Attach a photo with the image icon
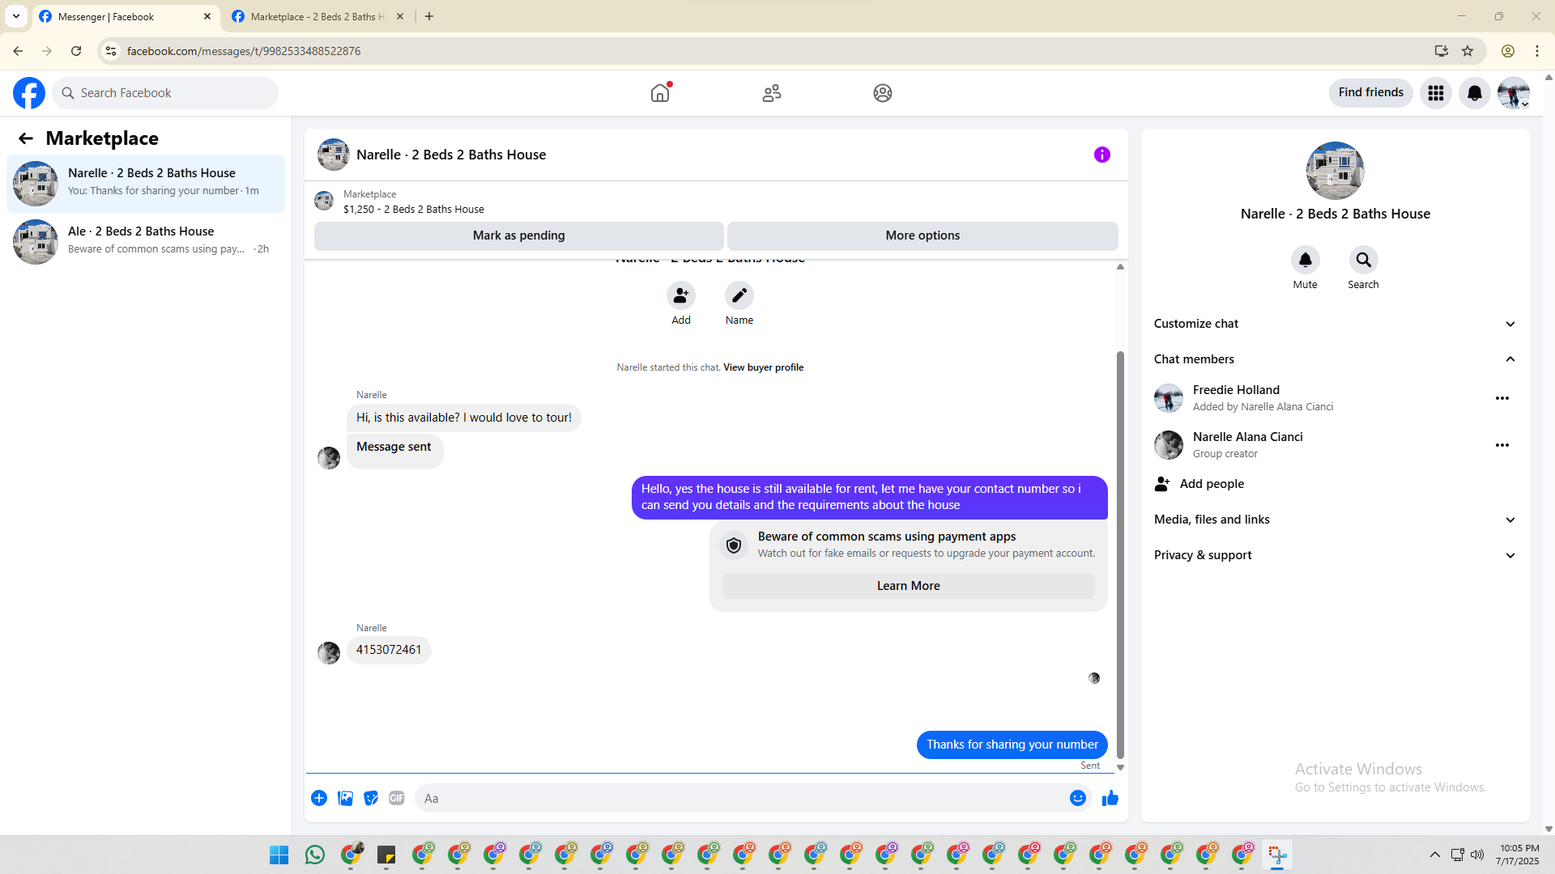The height and width of the screenshot is (874, 1555). (345, 798)
